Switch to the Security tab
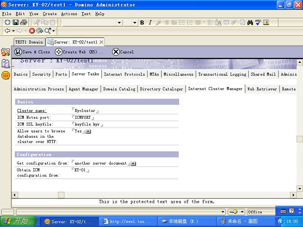 pos(41,75)
